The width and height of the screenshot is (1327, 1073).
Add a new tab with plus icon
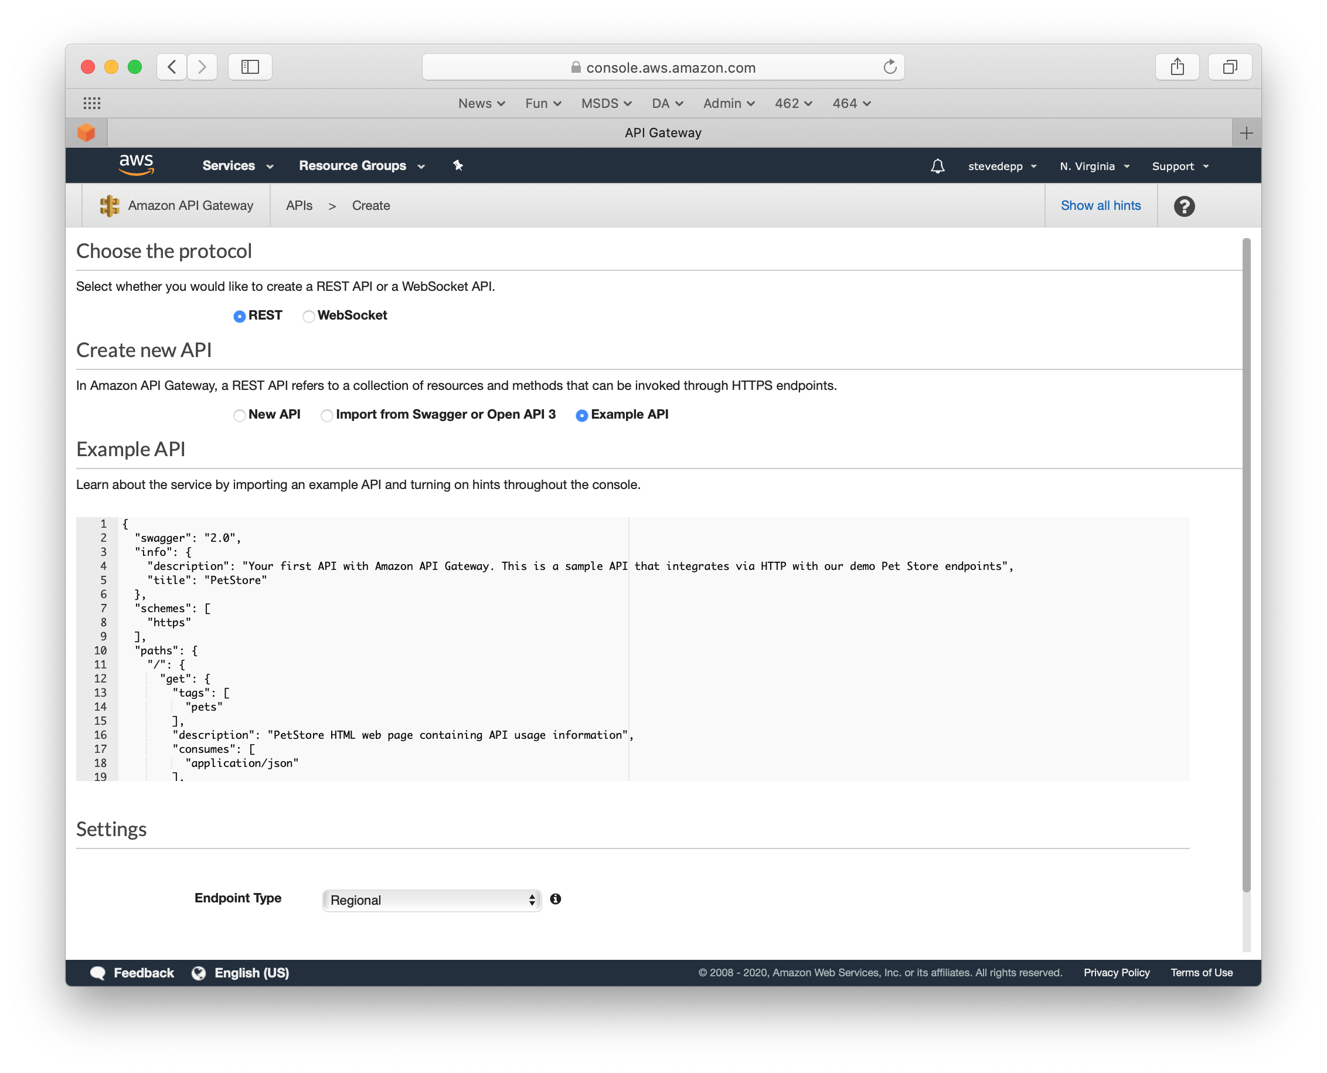1246,133
